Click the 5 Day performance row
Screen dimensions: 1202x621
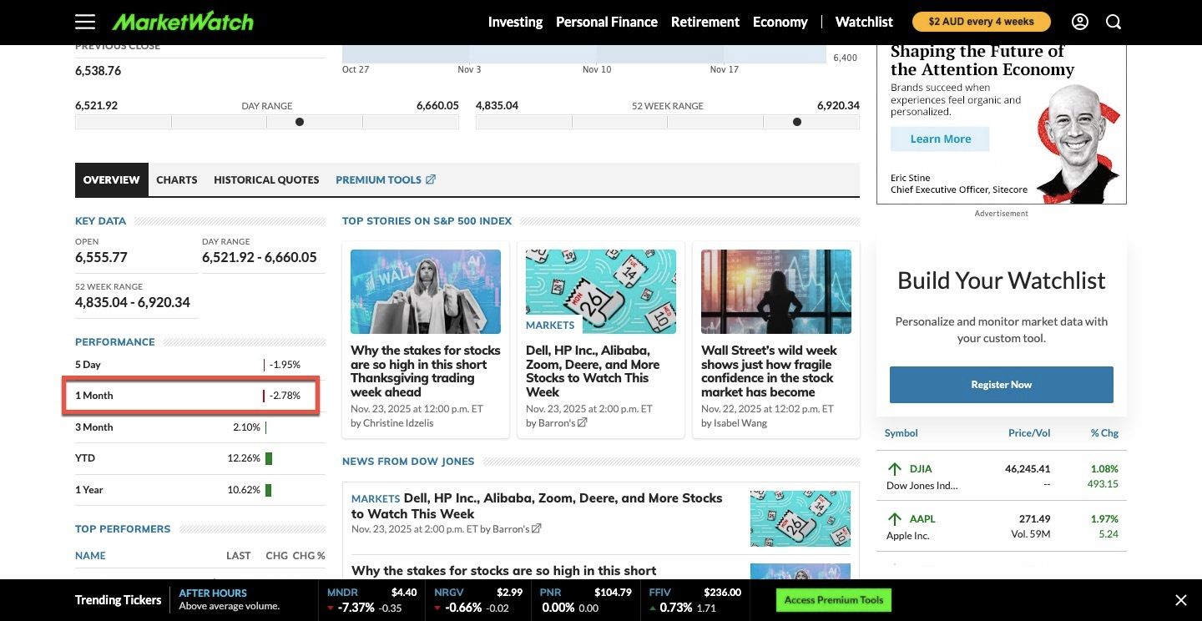[200, 365]
